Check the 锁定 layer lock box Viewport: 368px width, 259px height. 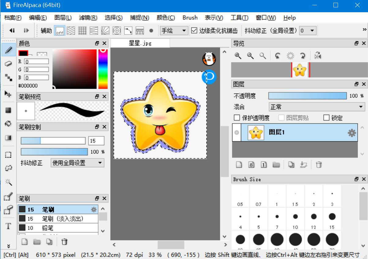(326, 118)
